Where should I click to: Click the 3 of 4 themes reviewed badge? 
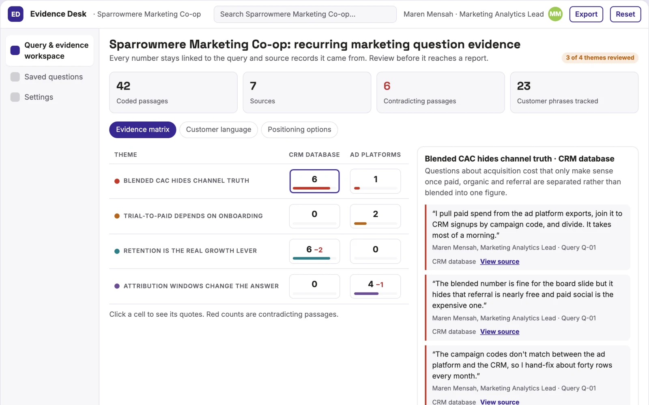600,58
